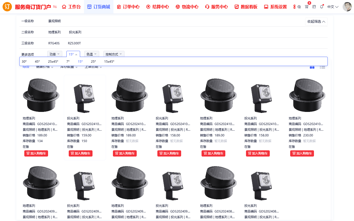Click the 更多选项 label
This screenshot has height=221, width=354.
coord(28,54)
